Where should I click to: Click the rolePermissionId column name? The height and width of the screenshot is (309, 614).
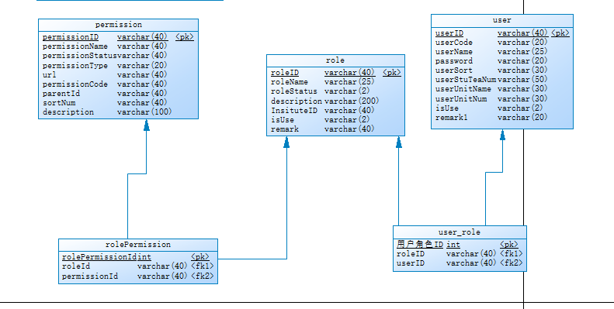pos(99,257)
